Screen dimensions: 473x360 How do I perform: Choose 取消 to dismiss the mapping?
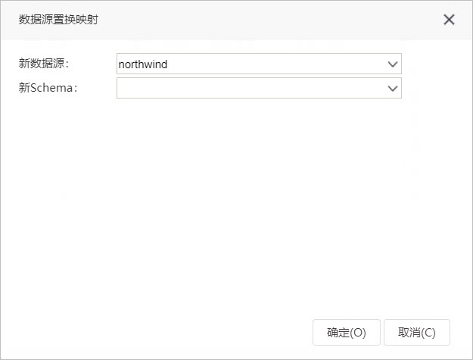coord(417,332)
